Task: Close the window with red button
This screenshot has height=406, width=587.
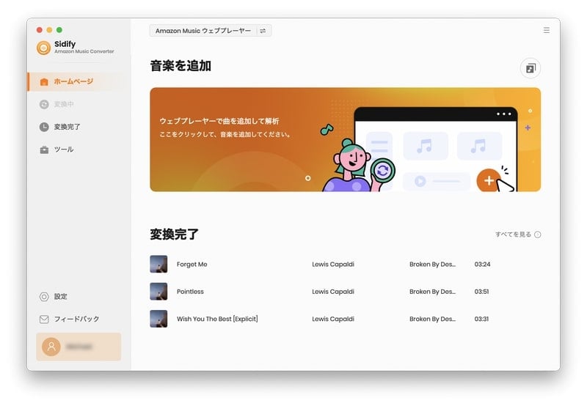Action: tap(40, 30)
